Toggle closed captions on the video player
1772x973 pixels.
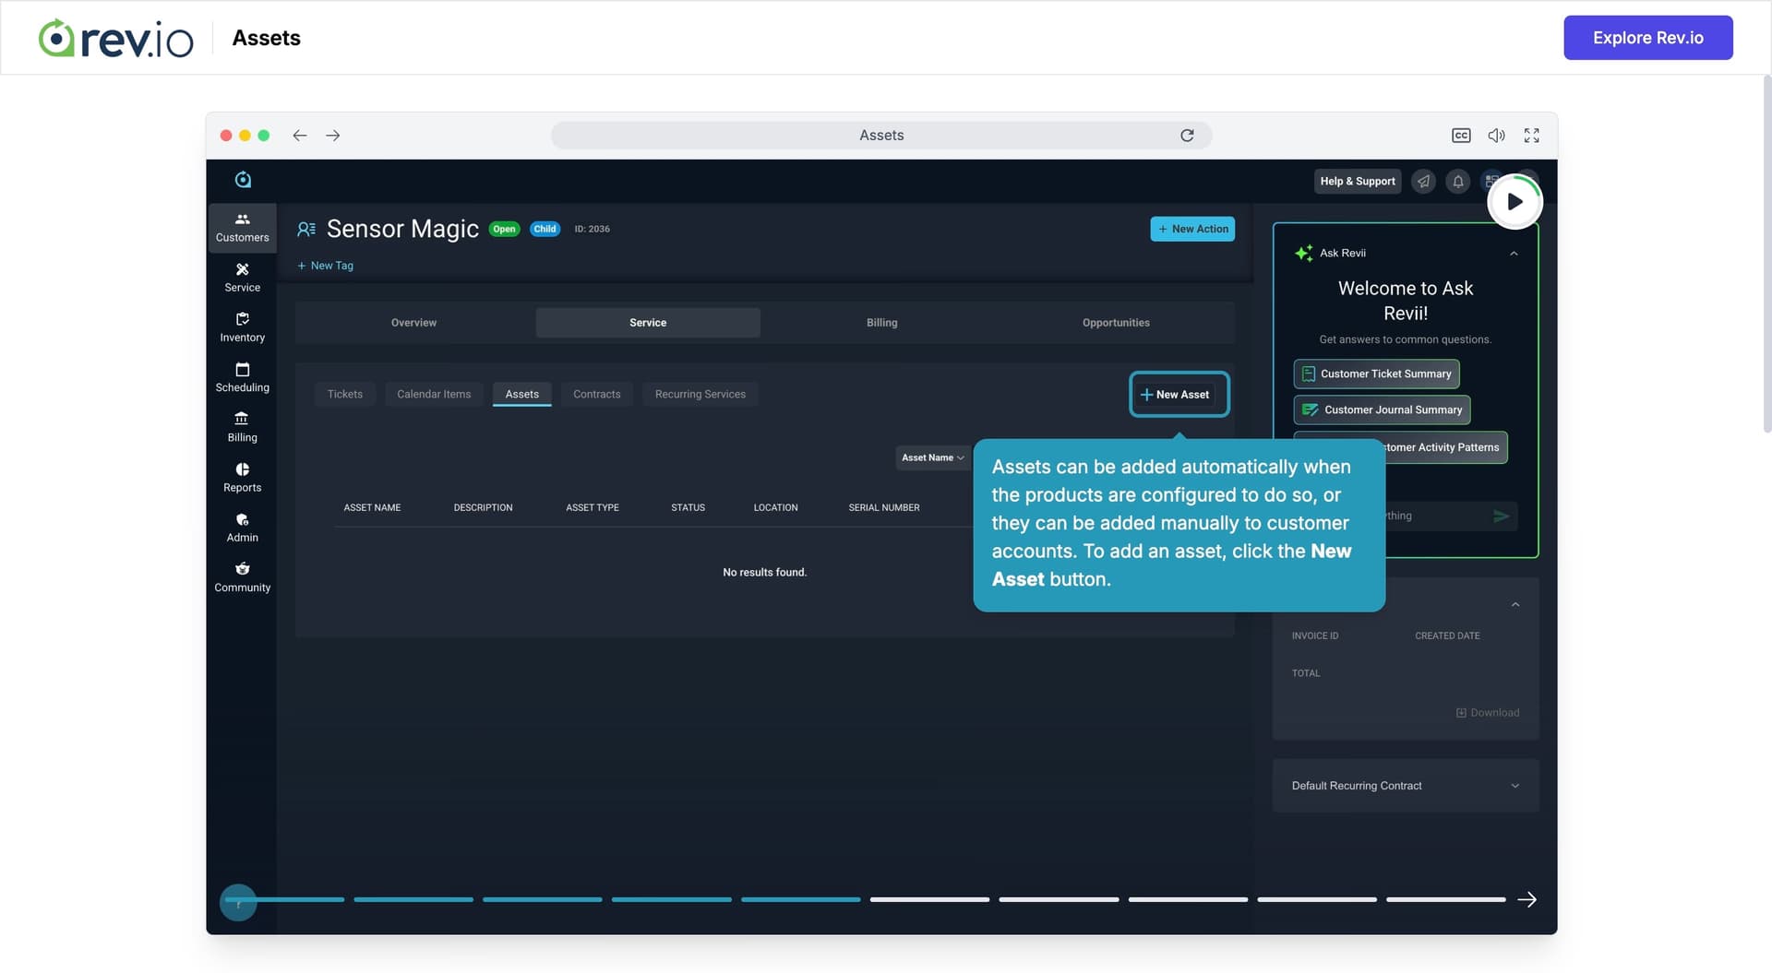[x=1461, y=135]
